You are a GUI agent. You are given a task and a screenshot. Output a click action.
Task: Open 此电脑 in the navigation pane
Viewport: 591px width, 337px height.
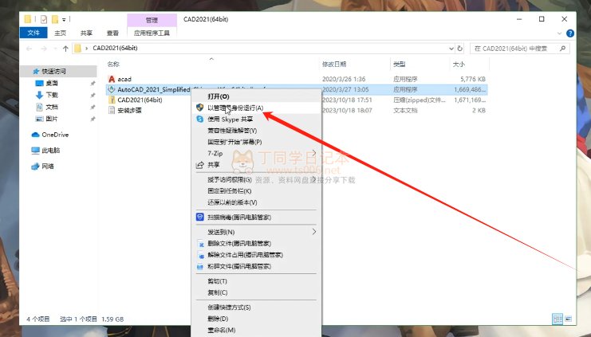pos(45,151)
